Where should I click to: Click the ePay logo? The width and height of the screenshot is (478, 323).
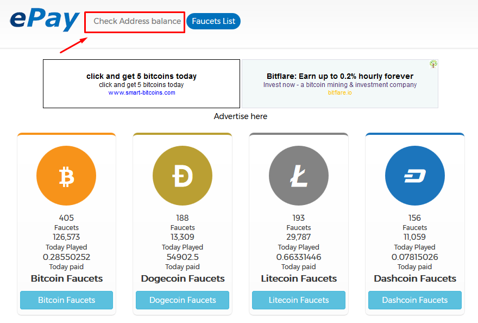click(45, 20)
